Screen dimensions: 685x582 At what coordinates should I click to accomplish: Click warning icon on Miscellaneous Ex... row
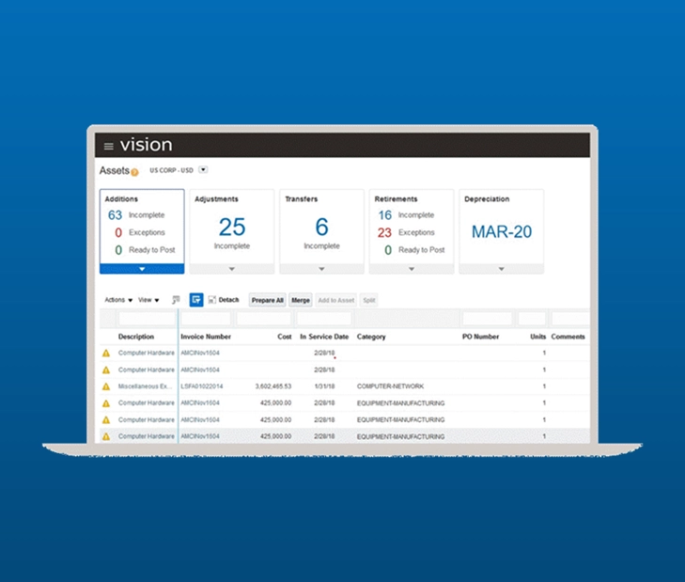(x=106, y=386)
